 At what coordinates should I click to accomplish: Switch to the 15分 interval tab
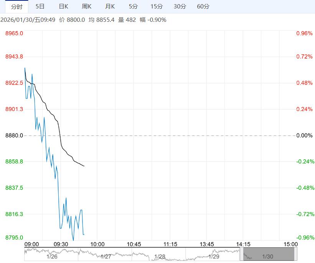(157, 7)
